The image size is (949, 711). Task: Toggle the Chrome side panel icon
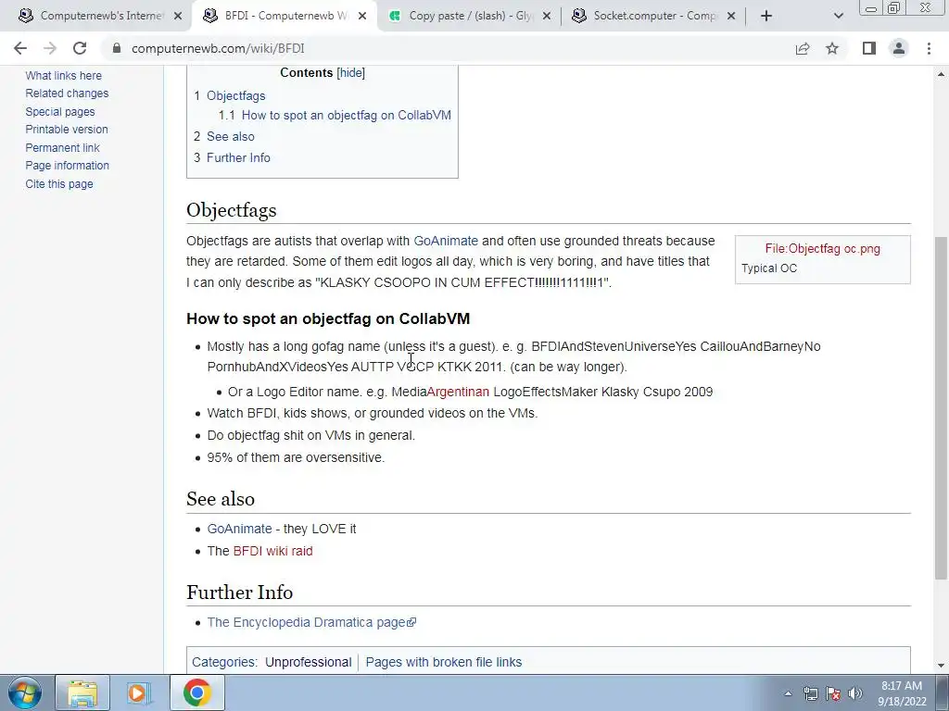coord(869,48)
